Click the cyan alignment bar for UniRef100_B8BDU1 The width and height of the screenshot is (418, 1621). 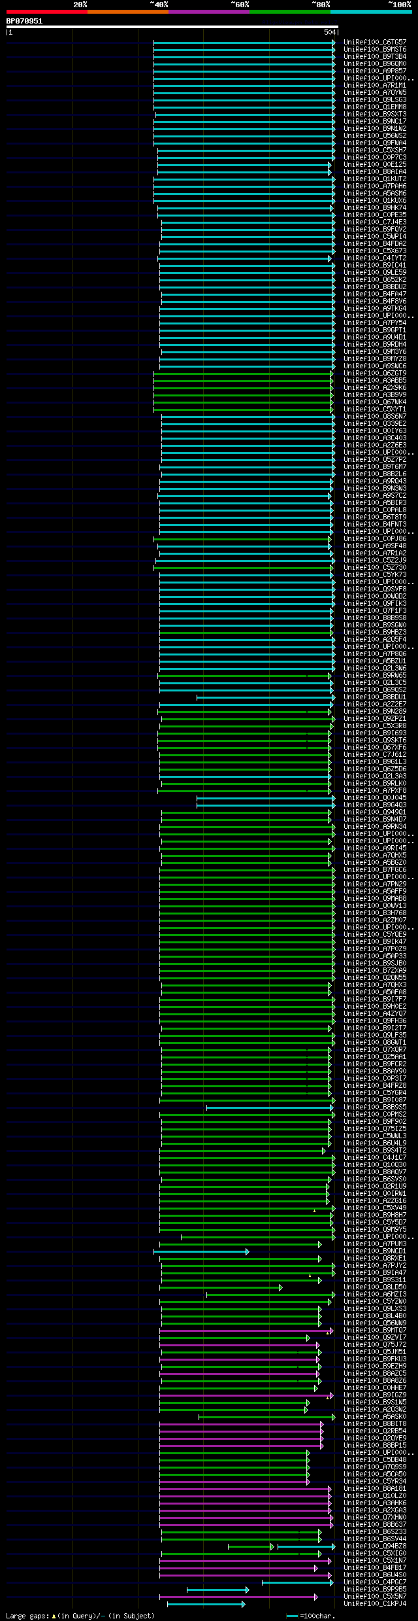tap(265, 697)
